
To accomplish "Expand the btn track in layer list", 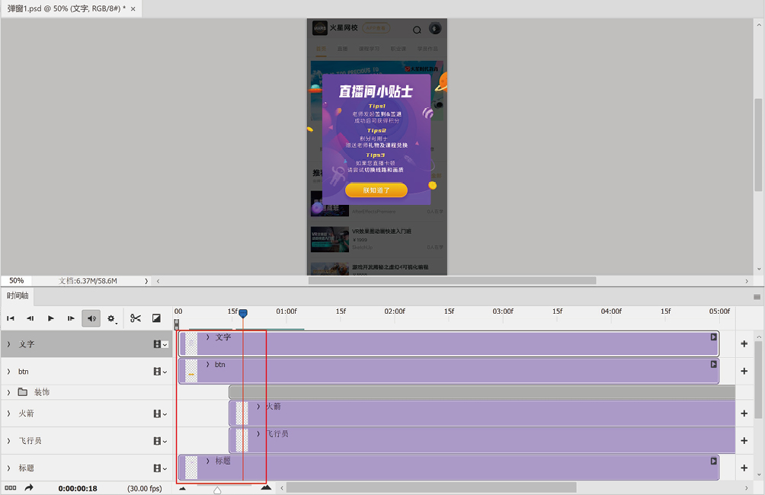I will click(9, 372).
